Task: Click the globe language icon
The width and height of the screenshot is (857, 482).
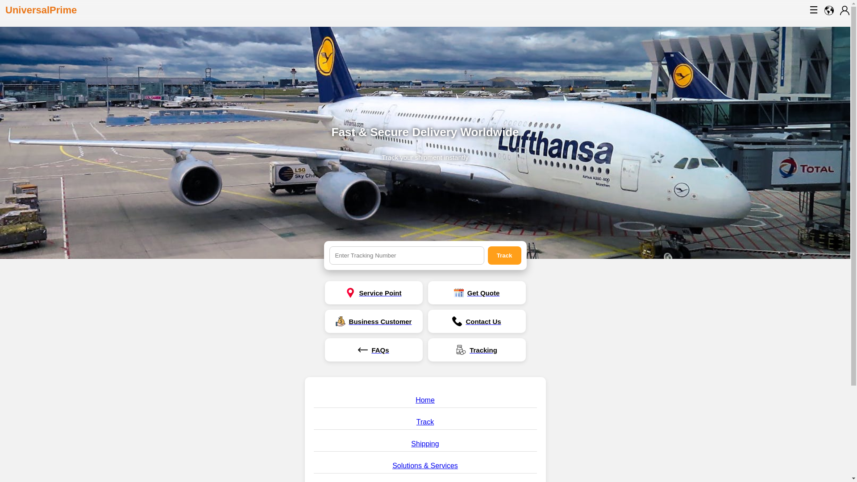Action: [829, 10]
